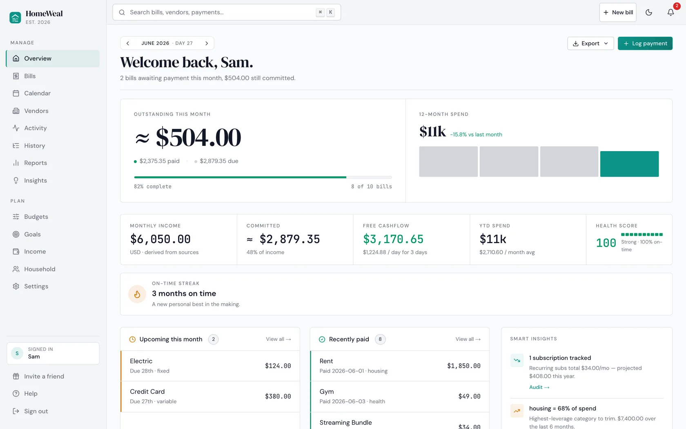Click the Recently paid count badge showing 8
Image resolution: width=686 pixels, height=429 pixels.
tap(380, 339)
